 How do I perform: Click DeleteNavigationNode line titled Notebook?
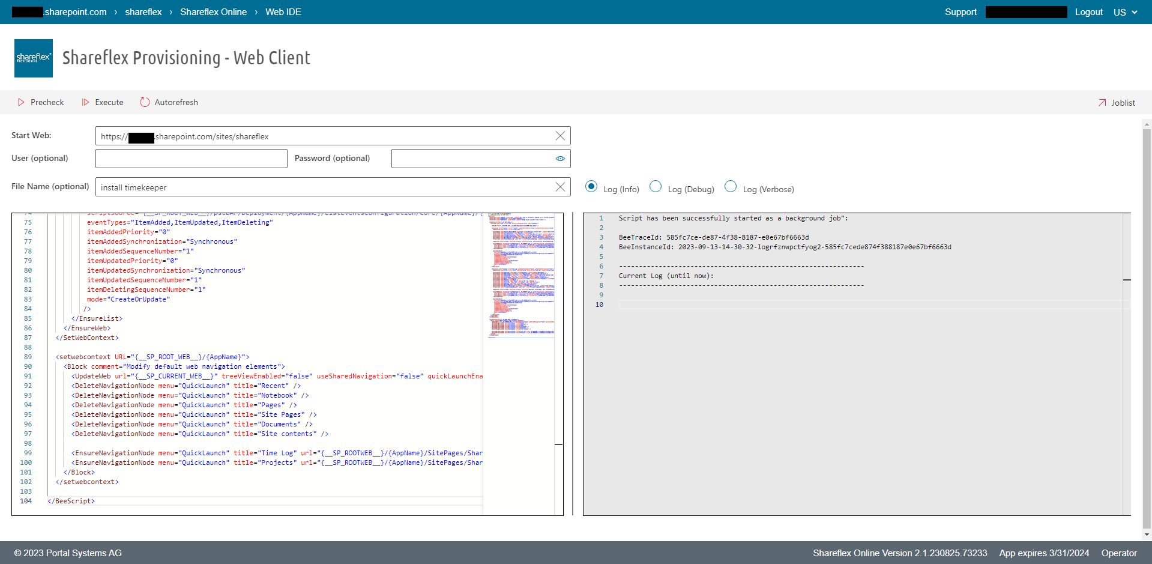[x=190, y=395]
